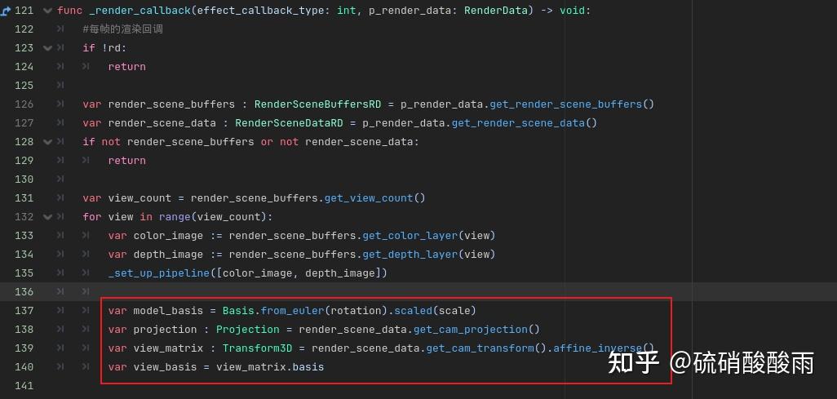Click the get_render_scene_data() call
The width and height of the screenshot is (837, 399).
(525, 123)
